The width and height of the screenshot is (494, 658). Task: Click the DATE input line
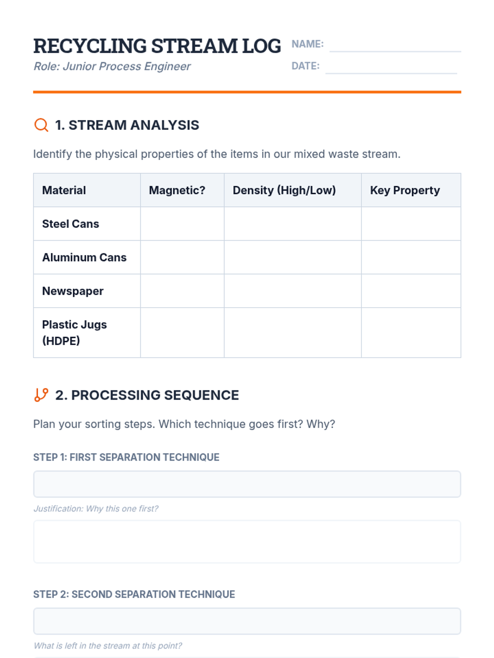point(391,67)
